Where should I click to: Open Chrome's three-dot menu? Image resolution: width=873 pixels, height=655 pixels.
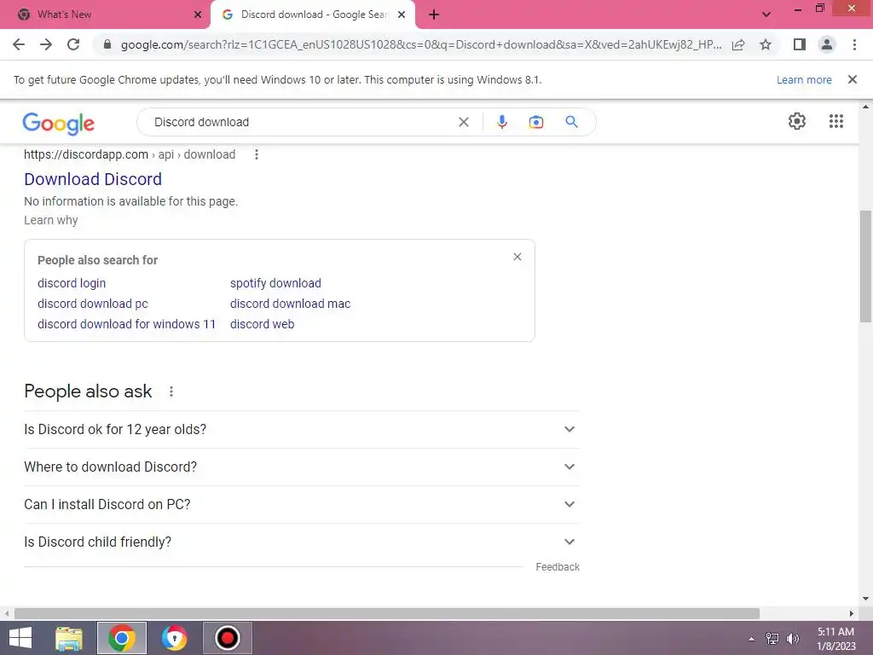(854, 44)
